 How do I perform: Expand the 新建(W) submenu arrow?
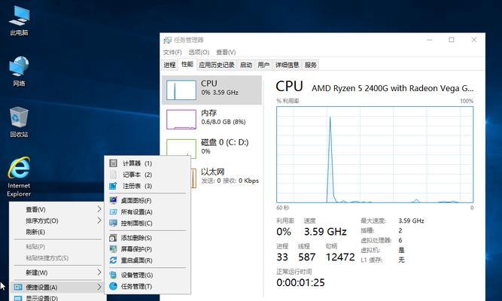click(x=99, y=272)
